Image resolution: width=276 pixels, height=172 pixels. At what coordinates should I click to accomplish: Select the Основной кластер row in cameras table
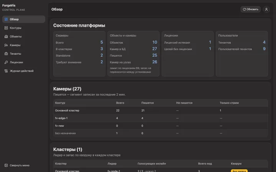(x=161, y=110)
